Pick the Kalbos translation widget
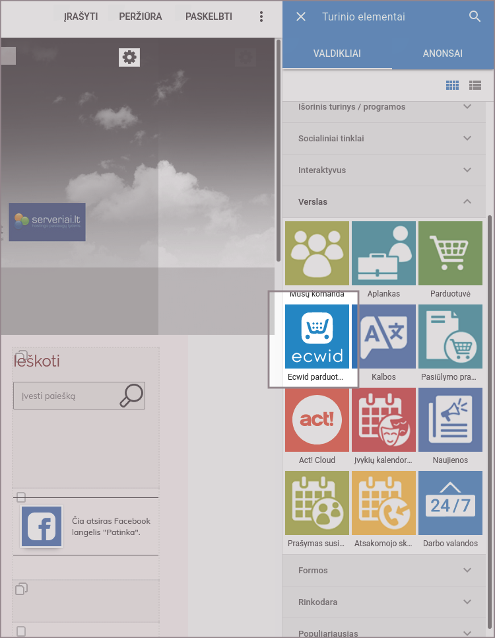This screenshot has width=495, height=638. (x=383, y=343)
